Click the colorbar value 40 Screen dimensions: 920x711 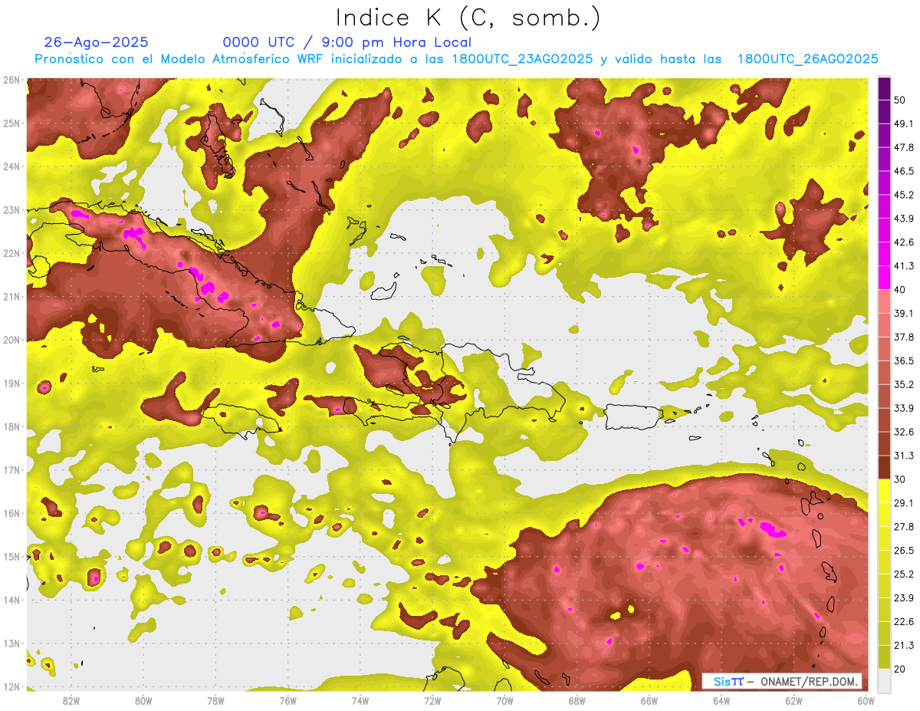pyautogui.click(x=899, y=289)
